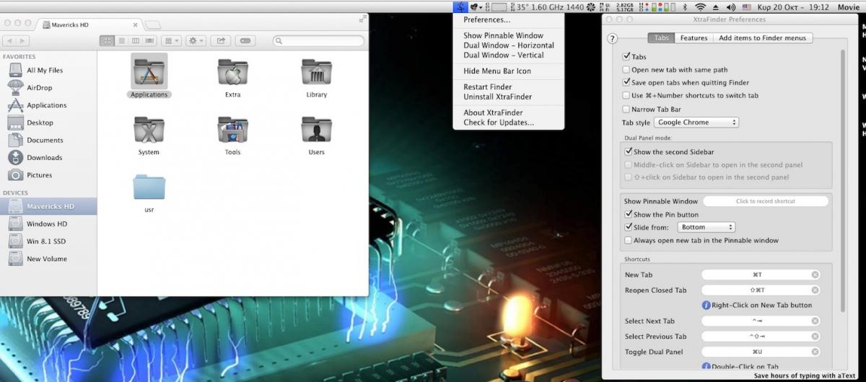
Task: Enable Always open new tab in Pinnable window
Action: (x=628, y=240)
